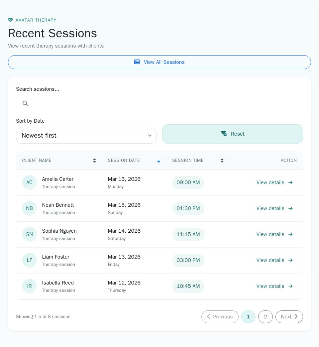Click the list icon beside View All Sessions
The width and height of the screenshot is (319, 347).
137,62
